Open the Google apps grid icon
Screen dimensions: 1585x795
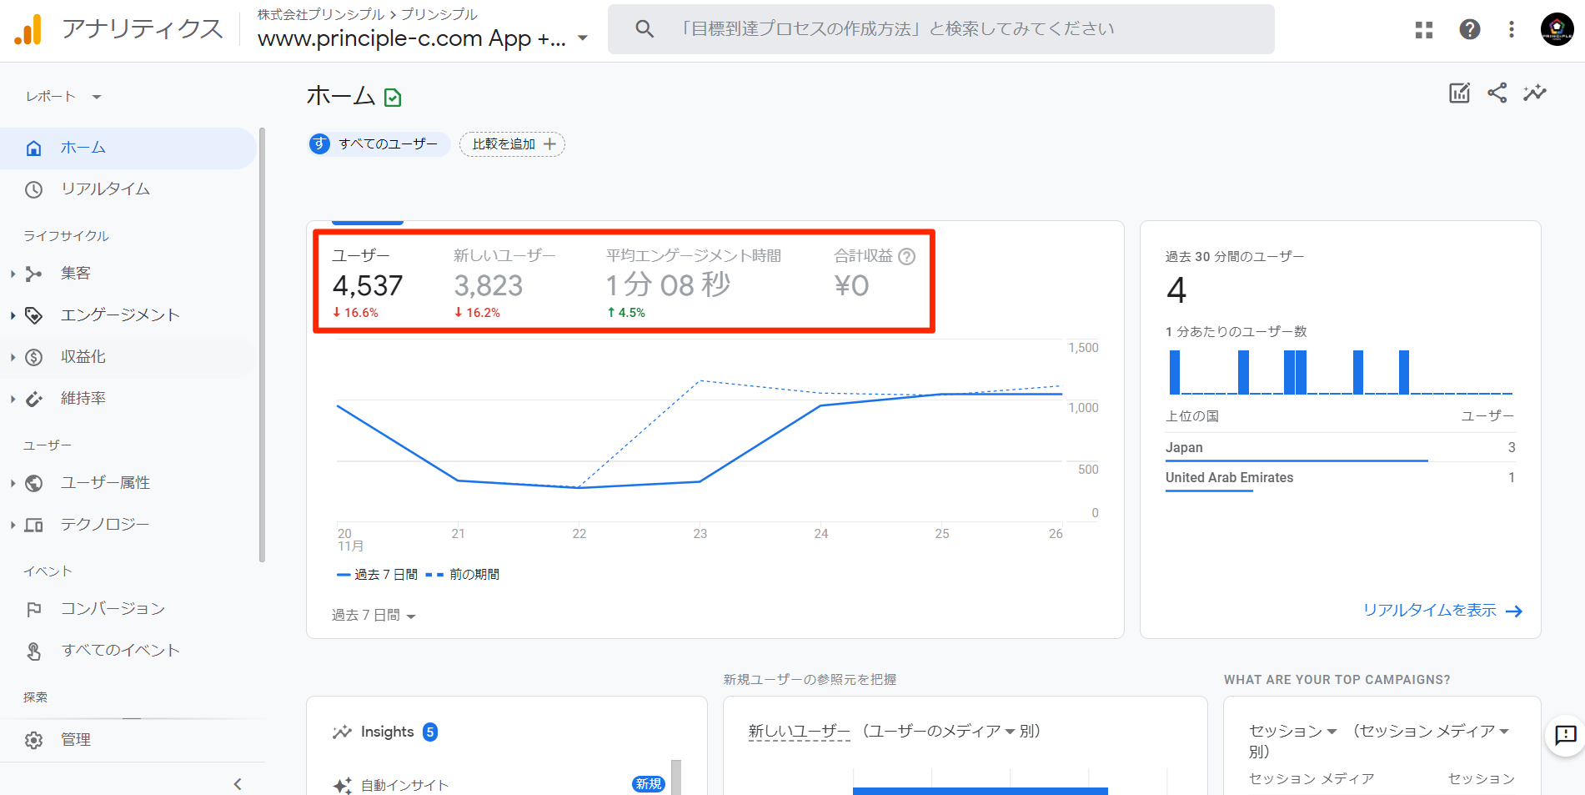click(1424, 30)
